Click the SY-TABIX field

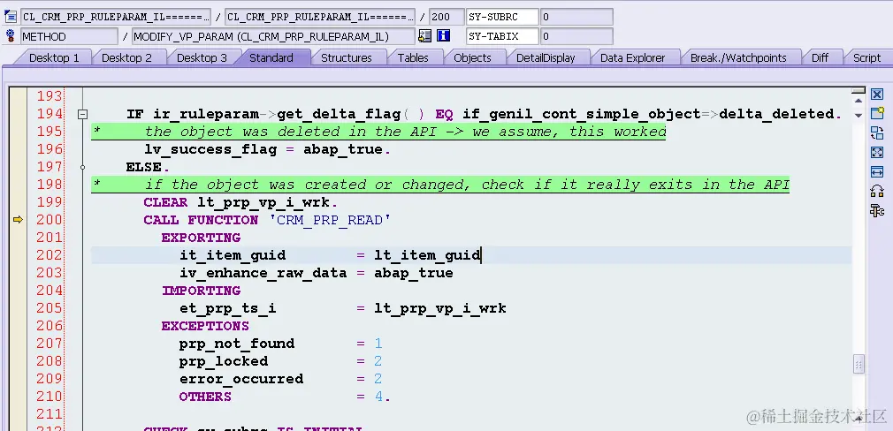tap(502, 36)
